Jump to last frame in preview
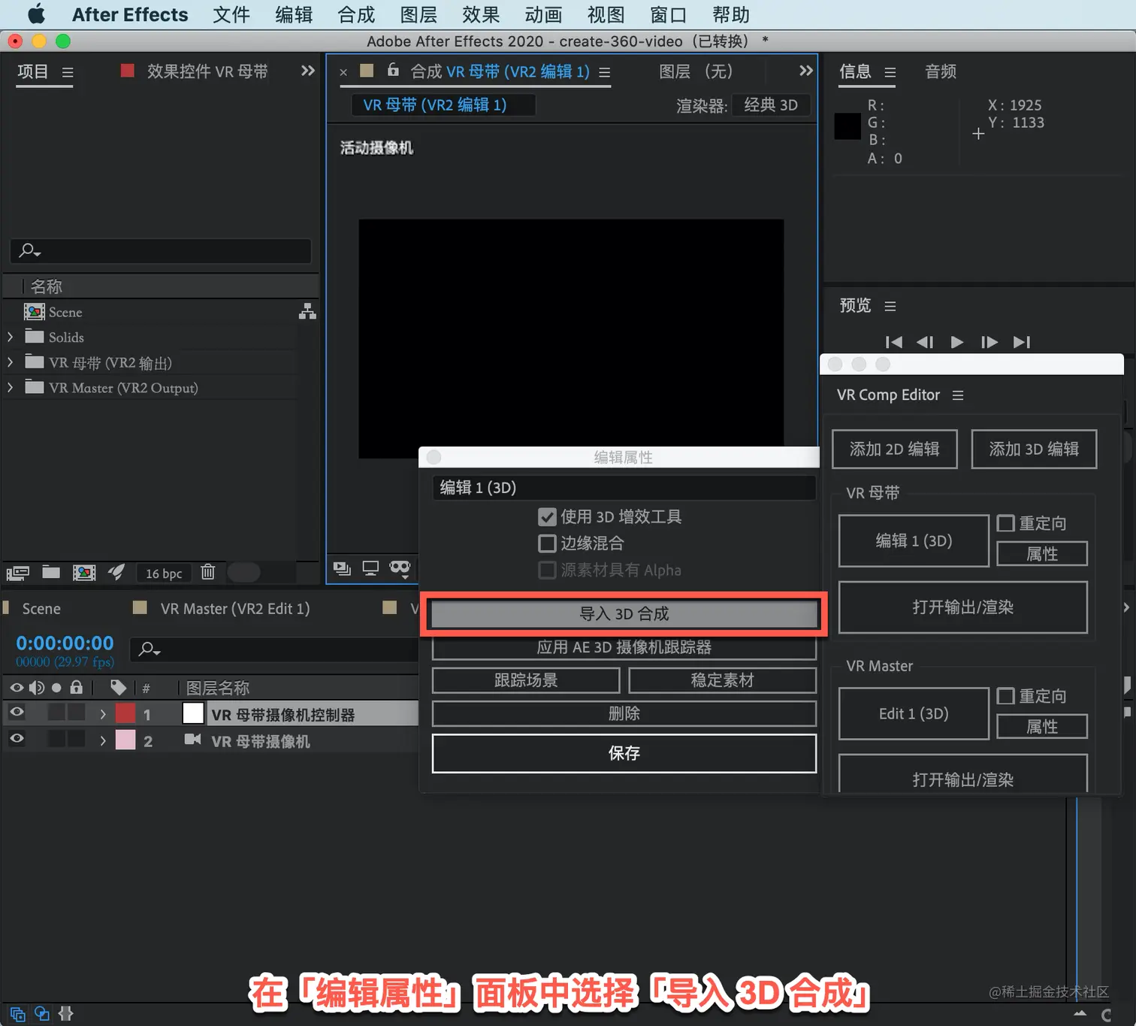Viewport: 1136px width, 1026px height. click(1021, 342)
